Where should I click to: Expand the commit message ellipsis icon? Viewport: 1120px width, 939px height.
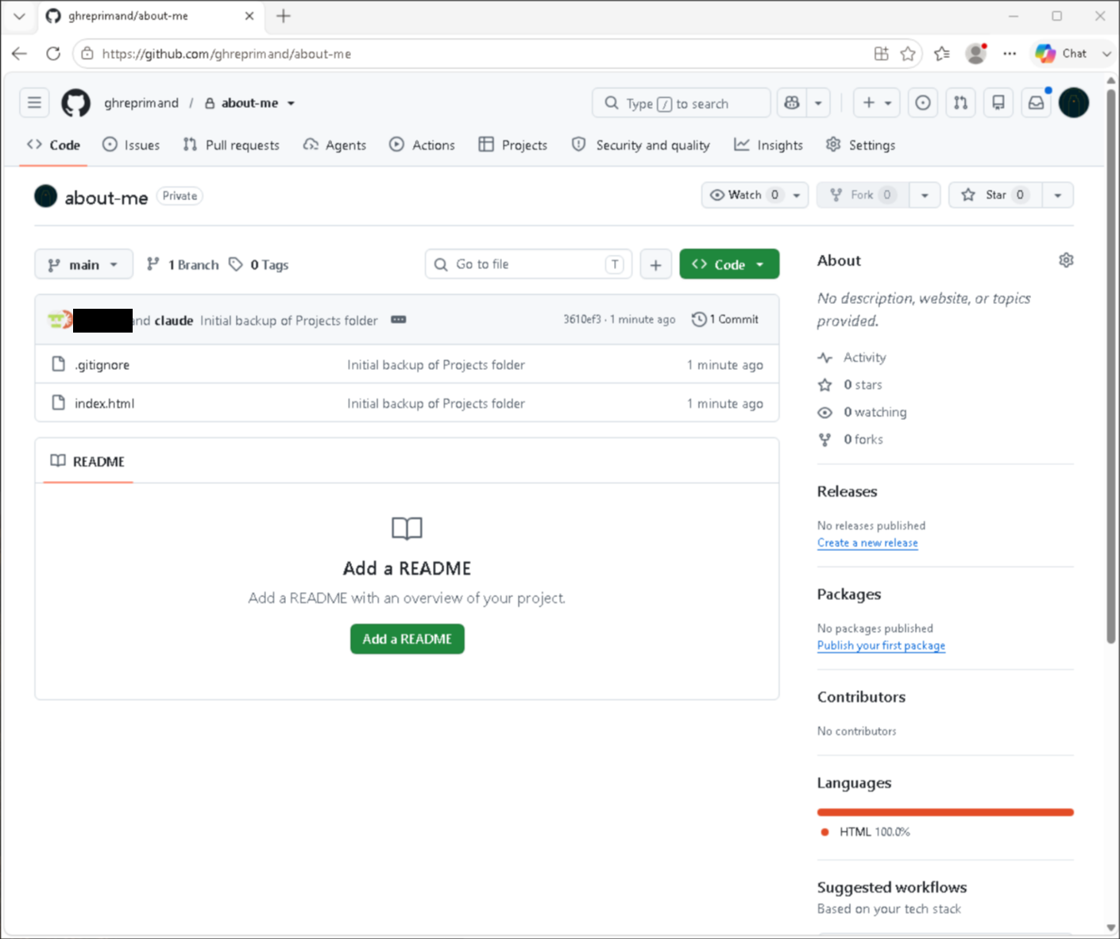[399, 320]
